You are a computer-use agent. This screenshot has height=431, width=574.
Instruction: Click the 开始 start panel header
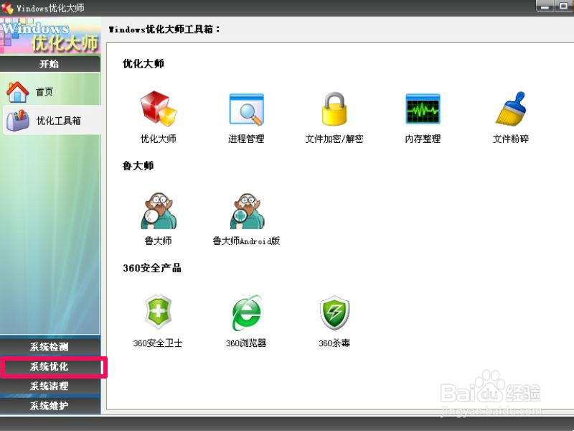point(50,64)
